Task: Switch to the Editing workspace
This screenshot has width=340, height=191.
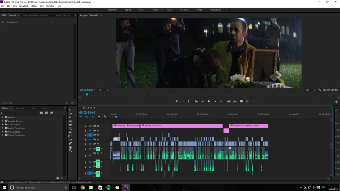Action: click(x=127, y=10)
